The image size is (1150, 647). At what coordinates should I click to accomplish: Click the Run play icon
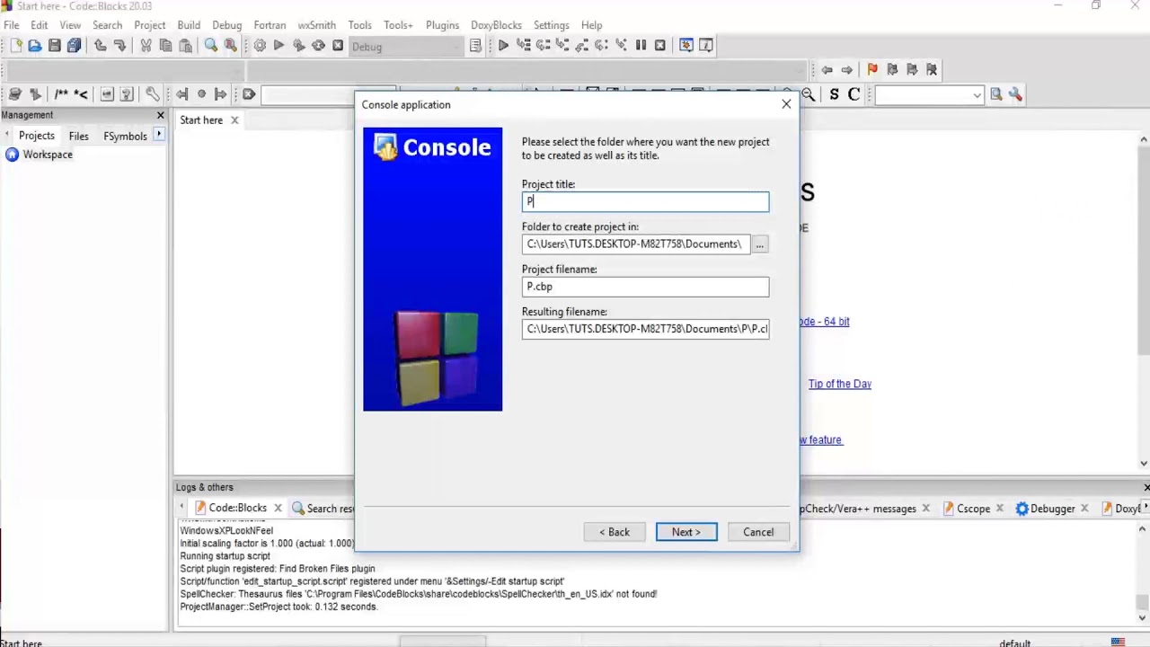[279, 46]
